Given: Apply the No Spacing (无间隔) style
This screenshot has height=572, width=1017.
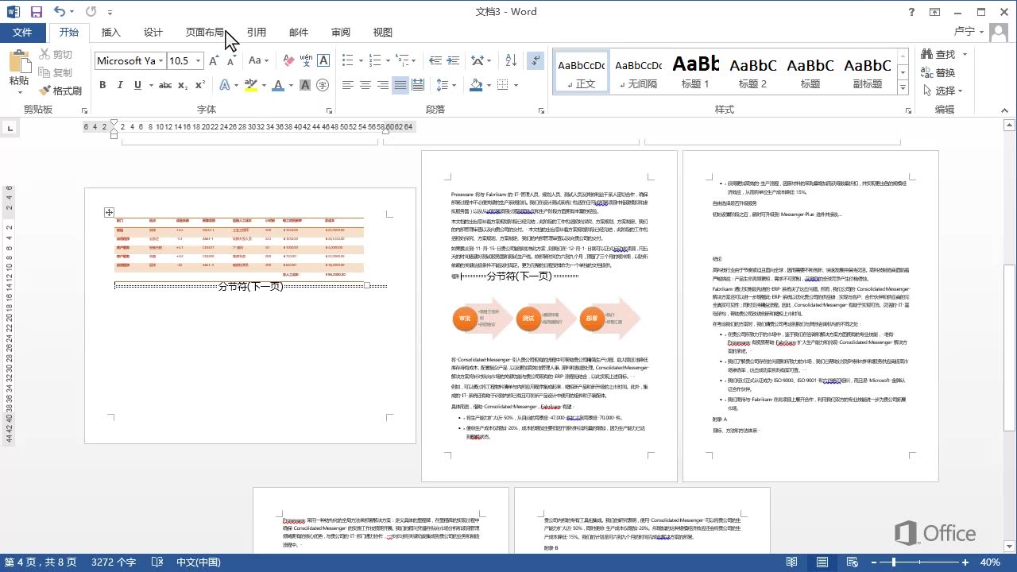Looking at the screenshot, I should click(638, 71).
